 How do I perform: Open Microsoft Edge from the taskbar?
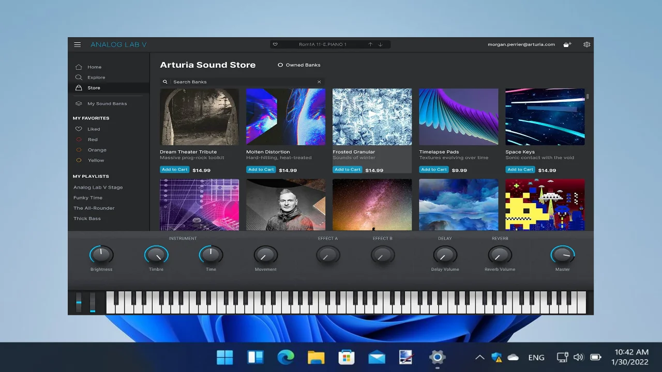coord(285,357)
